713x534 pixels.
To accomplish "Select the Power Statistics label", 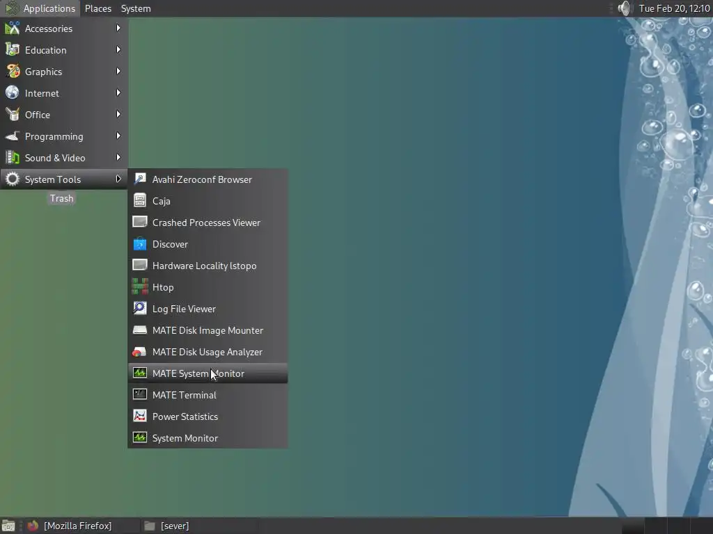I will (185, 416).
